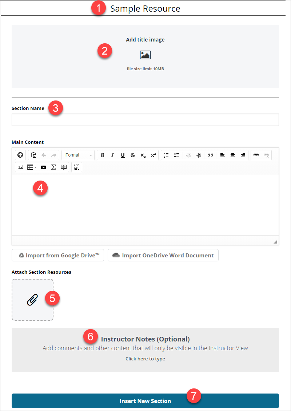Click the editor resize handle corner
The height and width of the screenshot is (411, 291).
click(x=275, y=242)
